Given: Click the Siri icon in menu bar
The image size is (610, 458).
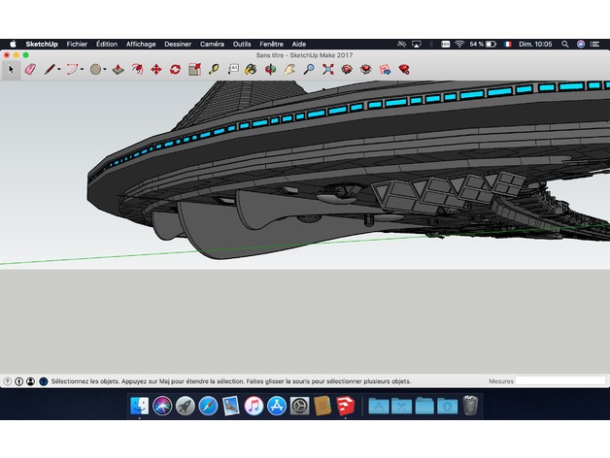Looking at the screenshot, I should point(581,44).
